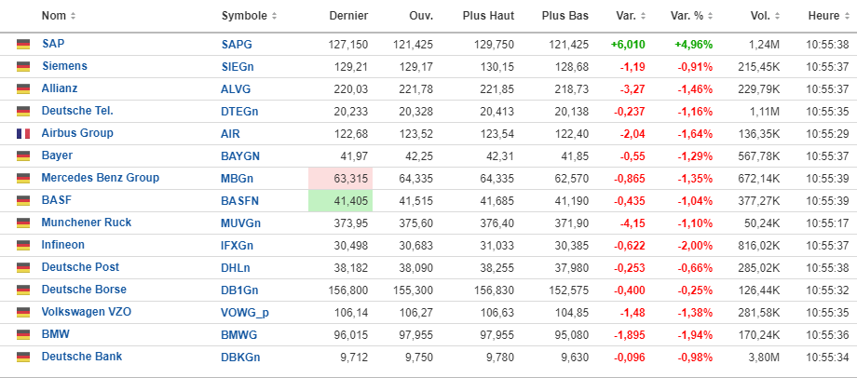Click the flag icon next to Siemens

pyautogui.click(x=23, y=67)
